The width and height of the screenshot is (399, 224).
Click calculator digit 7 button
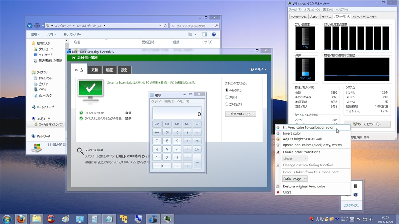tap(157, 141)
